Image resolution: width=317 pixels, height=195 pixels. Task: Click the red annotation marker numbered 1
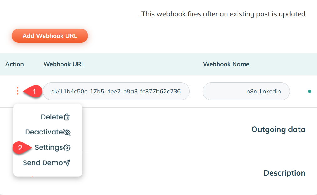point(34,92)
